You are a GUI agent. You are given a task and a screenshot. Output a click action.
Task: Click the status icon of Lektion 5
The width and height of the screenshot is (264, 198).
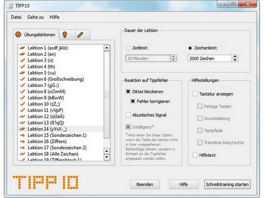click(x=22, y=73)
